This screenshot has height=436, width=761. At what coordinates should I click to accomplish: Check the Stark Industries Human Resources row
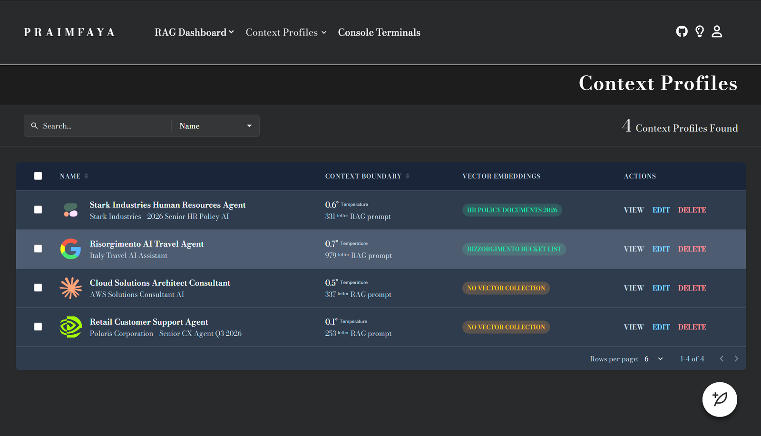(38, 210)
